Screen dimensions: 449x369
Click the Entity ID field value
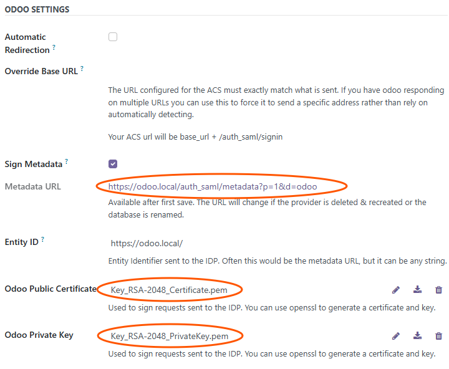(147, 243)
